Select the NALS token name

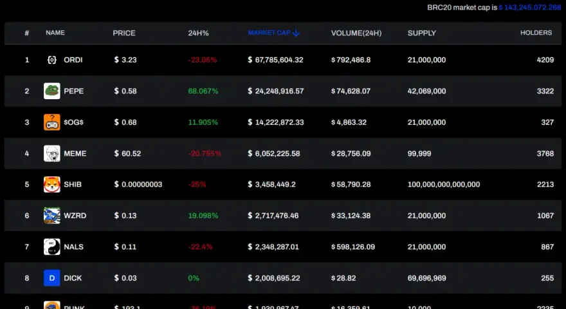tap(73, 247)
